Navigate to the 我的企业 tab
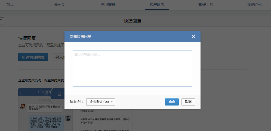 click(255, 5)
